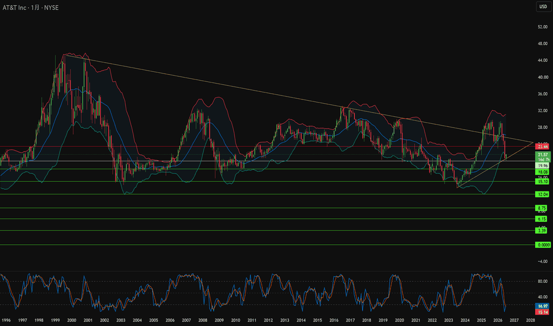Click the 48.00 price axis label
This screenshot has width=553, height=326.
[543, 44]
